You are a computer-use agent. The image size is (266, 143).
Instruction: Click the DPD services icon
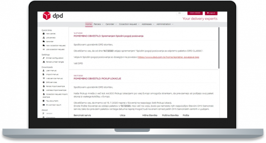[x=44, y=82]
